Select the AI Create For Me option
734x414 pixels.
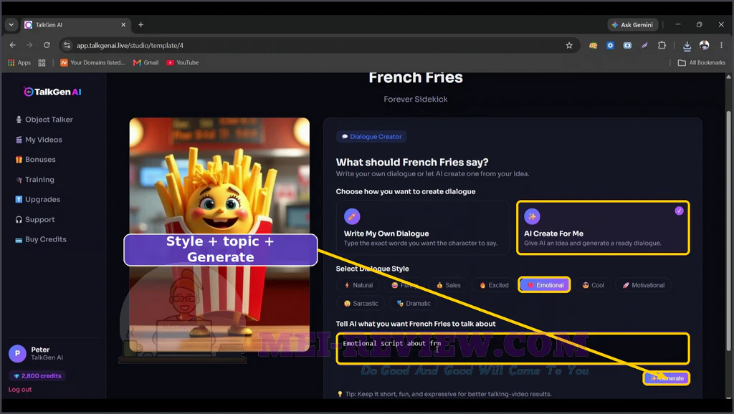tap(603, 228)
